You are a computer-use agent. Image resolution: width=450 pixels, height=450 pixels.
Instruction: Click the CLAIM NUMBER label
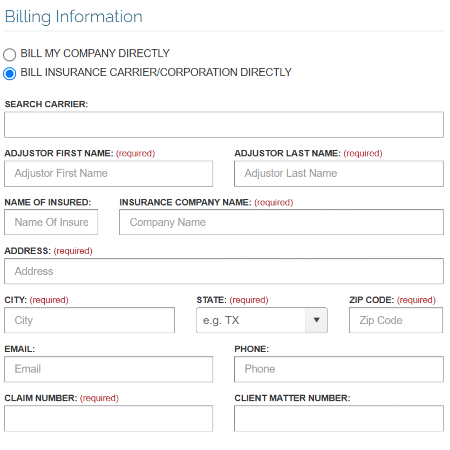(x=41, y=398)
